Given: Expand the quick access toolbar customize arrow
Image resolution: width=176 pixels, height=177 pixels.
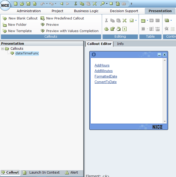Looking at the screenshot, I should tap(131, 4).
